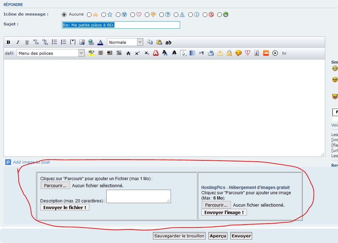Insert a quote block
The width and height of the screenshot is (338, 243).
point(36,42)
